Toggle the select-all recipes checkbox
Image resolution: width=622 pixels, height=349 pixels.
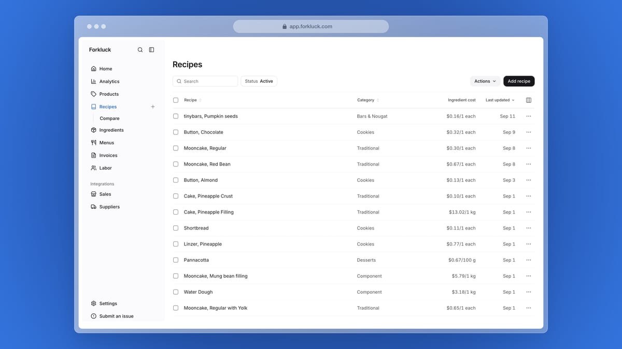pos(176,100)
